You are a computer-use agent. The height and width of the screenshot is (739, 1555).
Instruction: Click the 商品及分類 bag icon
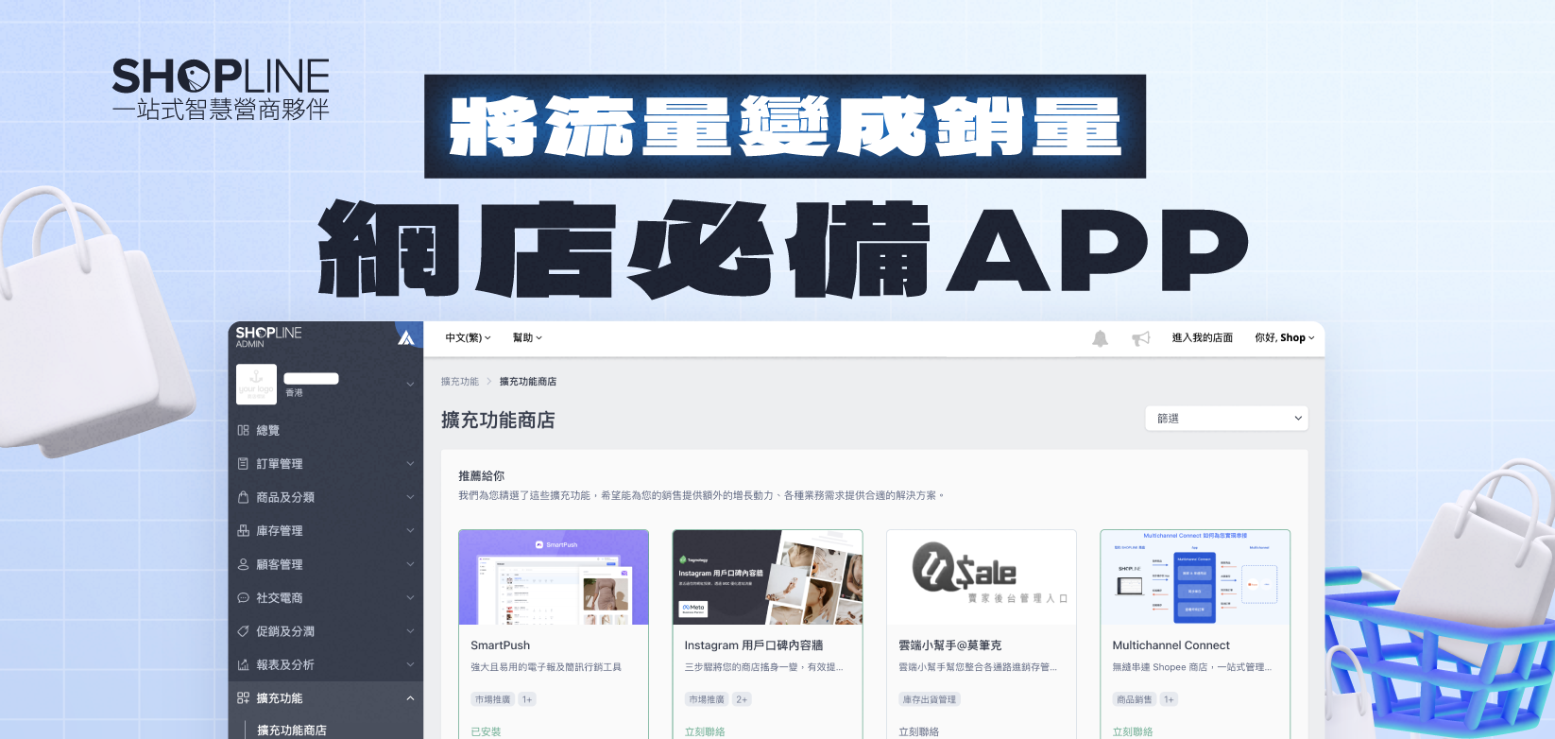coord(243,497)
